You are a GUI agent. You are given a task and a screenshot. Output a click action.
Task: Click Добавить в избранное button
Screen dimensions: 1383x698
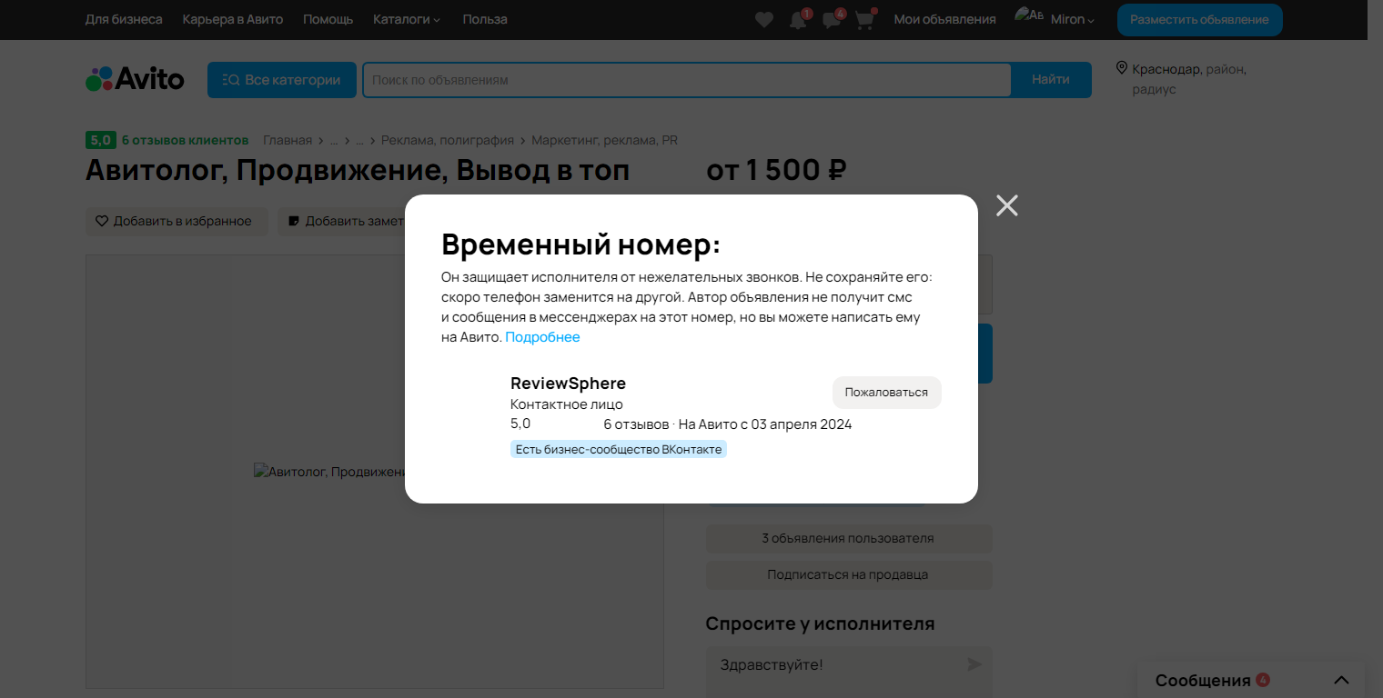(x=177, y=221)
